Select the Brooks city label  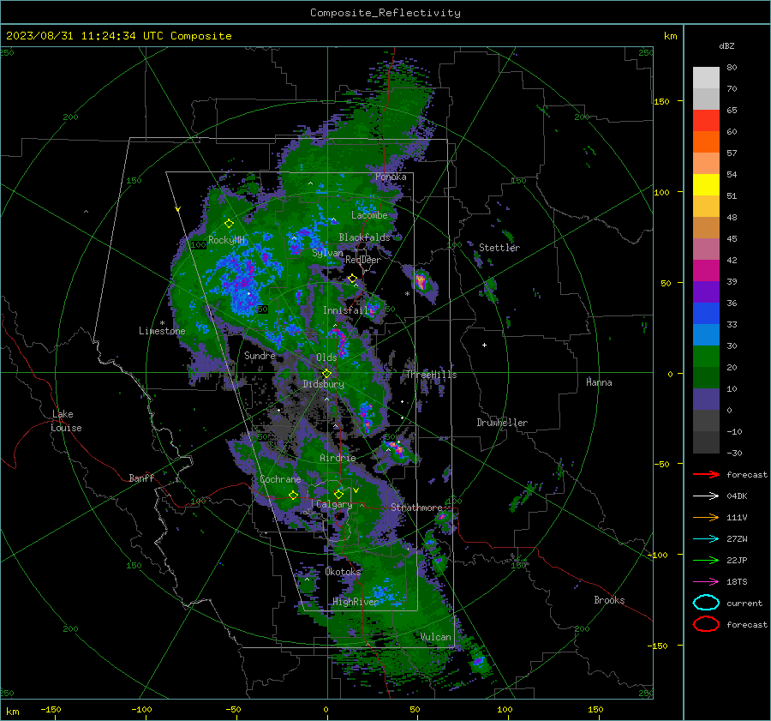tap(609, 600)
